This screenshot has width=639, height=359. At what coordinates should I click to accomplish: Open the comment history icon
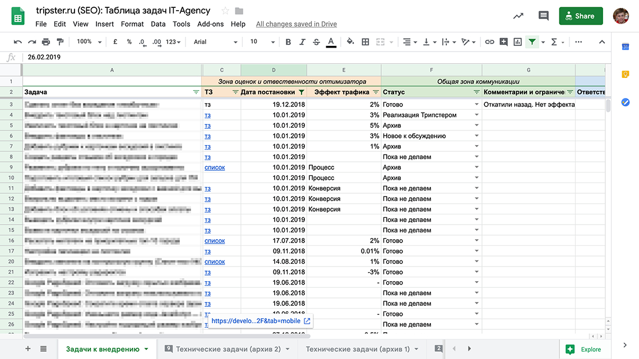click(543, 16)
